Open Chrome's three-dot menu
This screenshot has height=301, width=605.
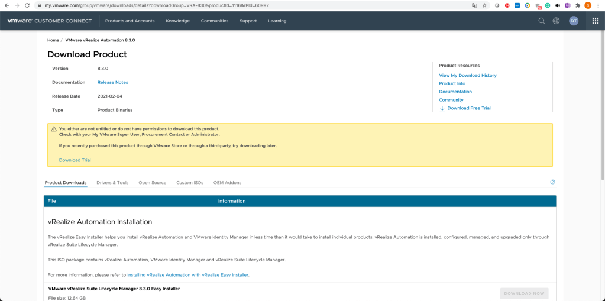tap(598, 5)
